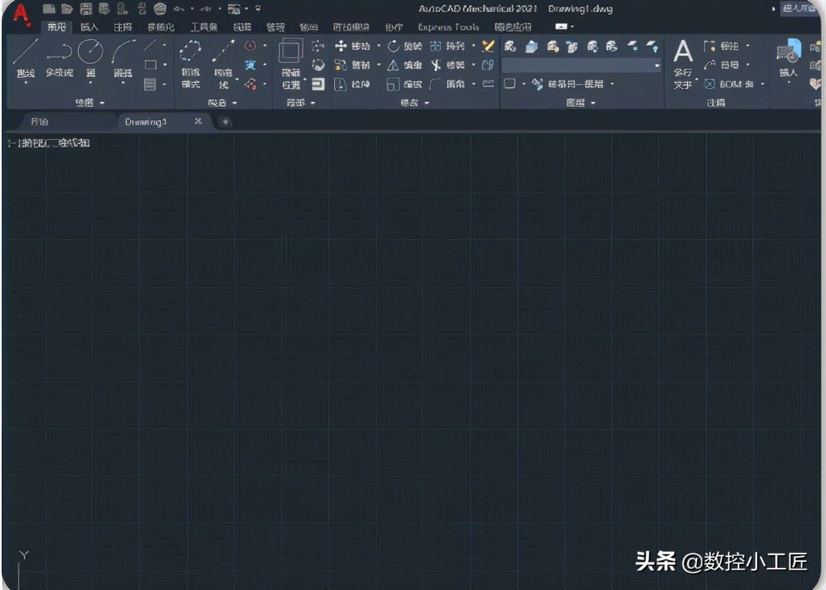This screenshot has width=826, height=590.
Task: Click the Rectangle icon in Draw panel
Action: coord(151,64)
